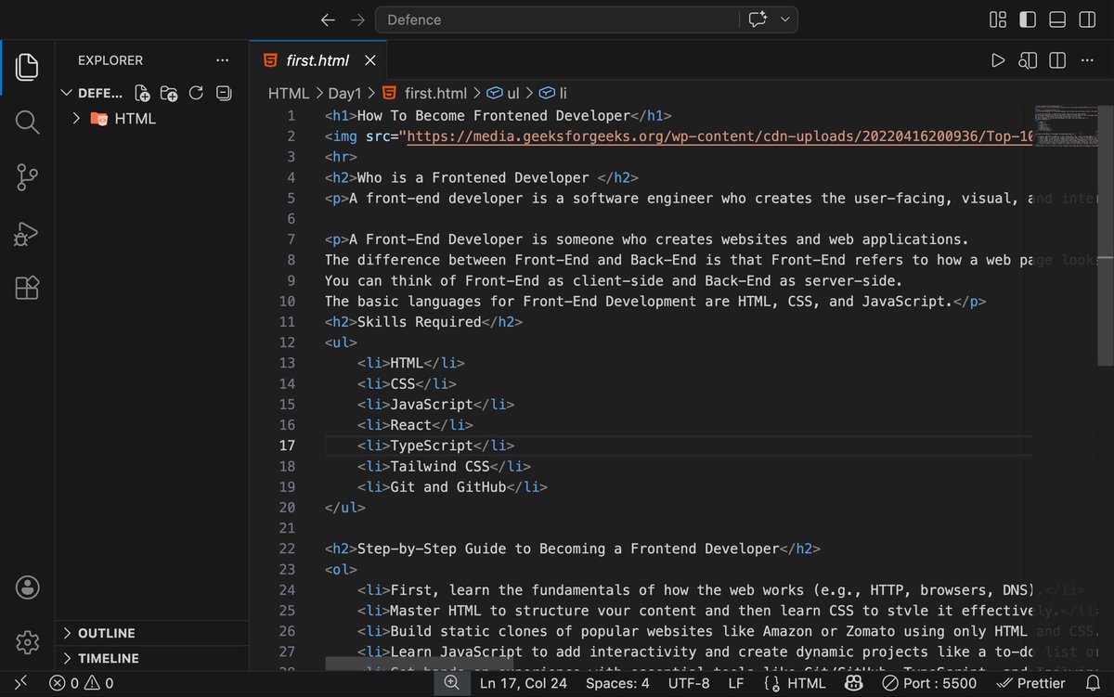Open preview to the side icon
This screenshot has width=1114, height=697.
click(x=1028, y=60)
